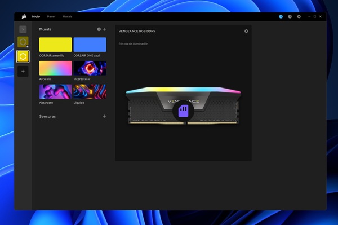Click the Sensores section heading
This screenshot has width=338, height=225.
pos(47,117)
